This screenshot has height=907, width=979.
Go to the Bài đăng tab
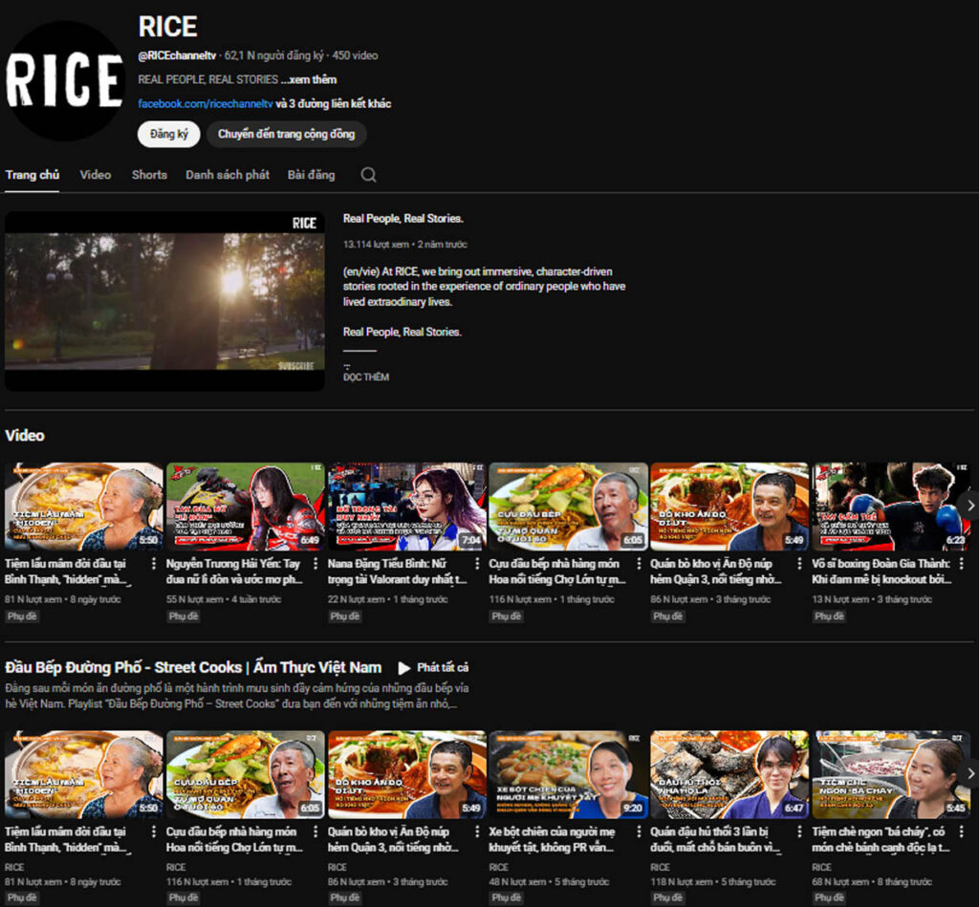pos(311,175)
